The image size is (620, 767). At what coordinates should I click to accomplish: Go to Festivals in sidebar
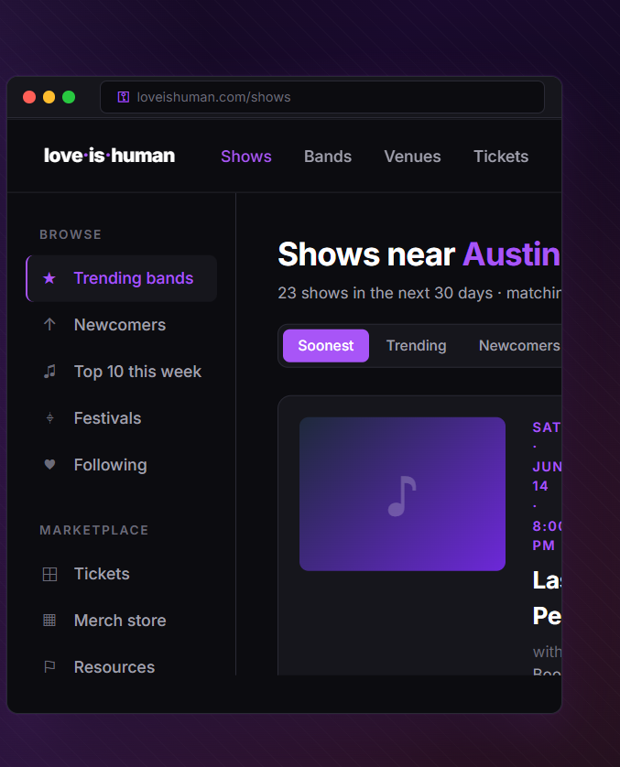(x=122, y=418)
